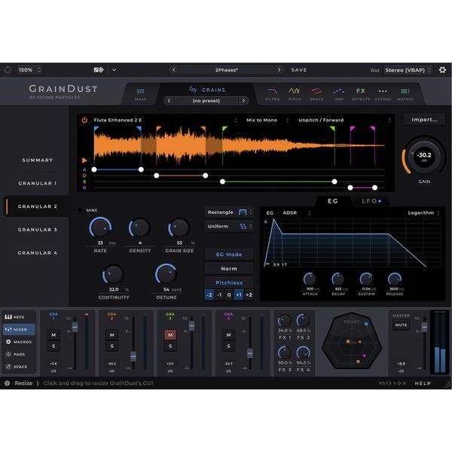
Task: Select the Summary sidebar tab
Action: click(38, 160)
